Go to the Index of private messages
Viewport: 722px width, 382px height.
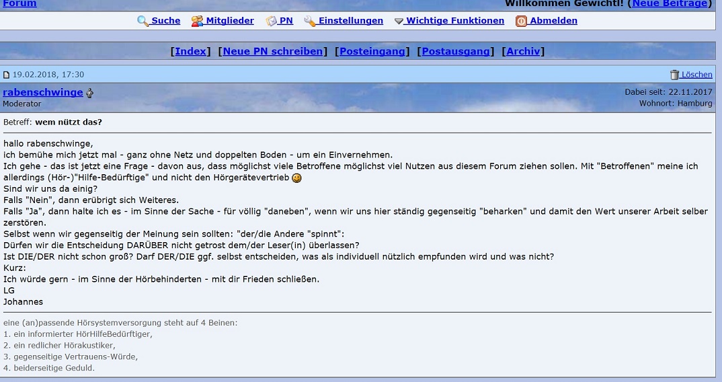(191, 51)
